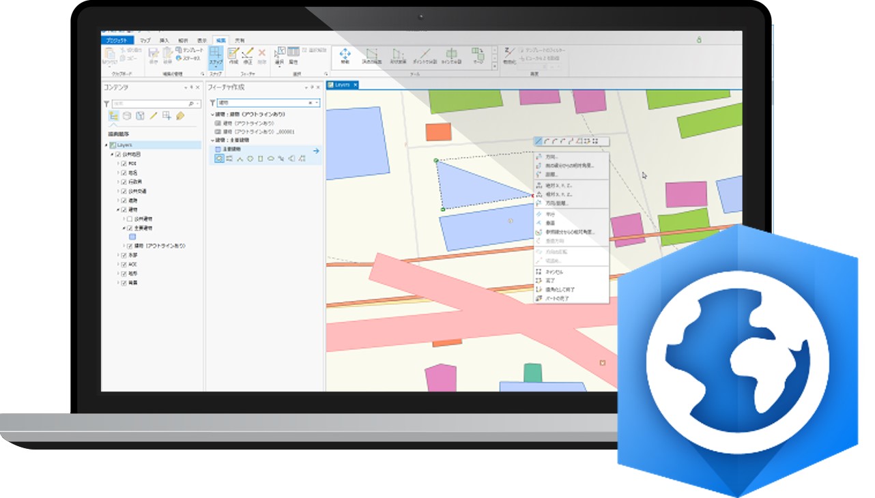Click the List By Drawing Order icon

[x=114, y=116]
